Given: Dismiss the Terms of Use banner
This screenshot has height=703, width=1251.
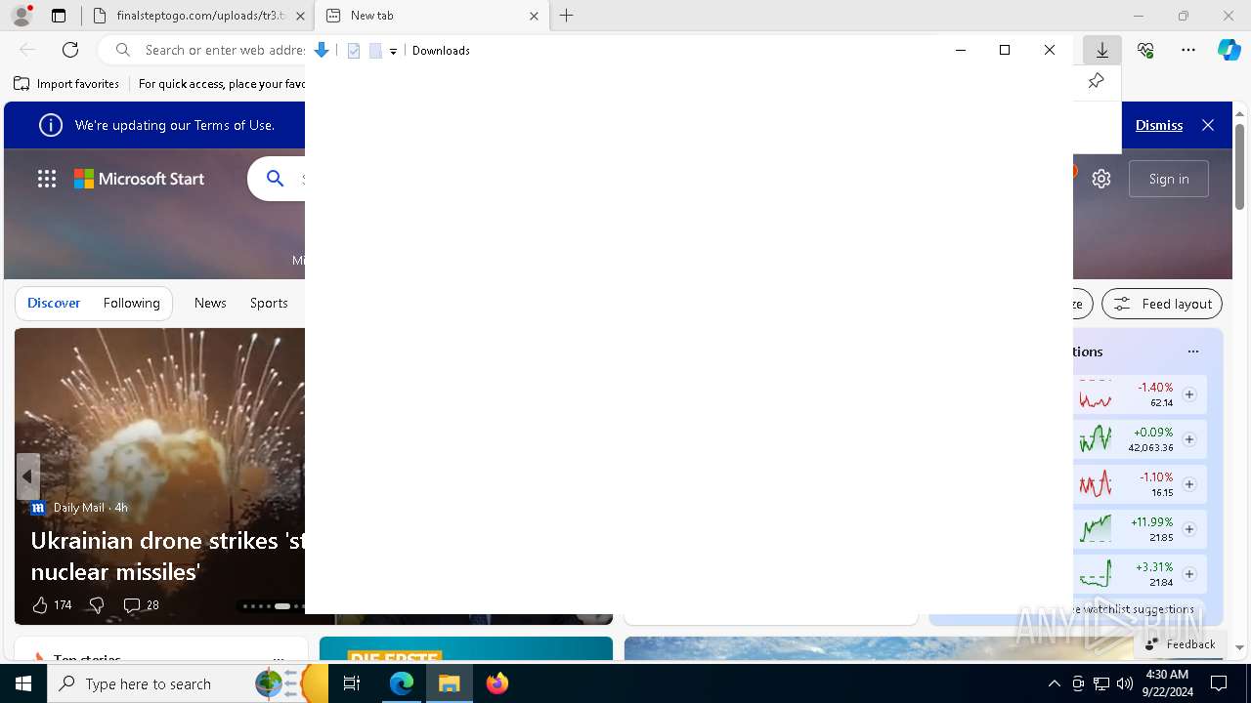Looking at the screenshot, I should tap(1159, 125).
